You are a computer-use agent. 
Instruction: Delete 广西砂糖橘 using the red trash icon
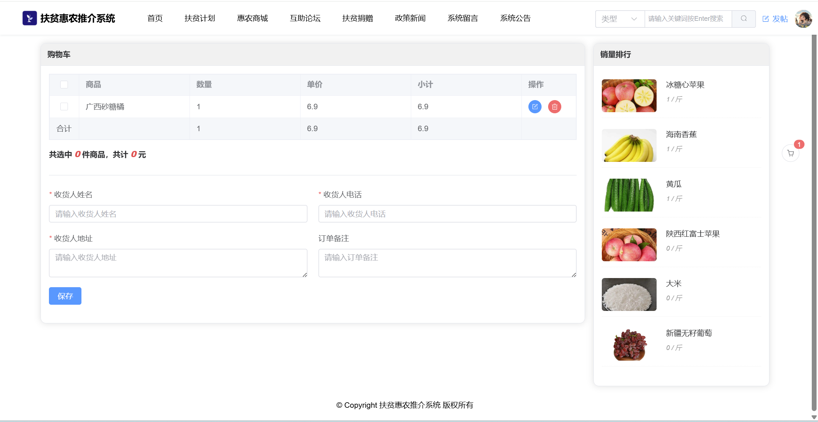tap(554, 107)
